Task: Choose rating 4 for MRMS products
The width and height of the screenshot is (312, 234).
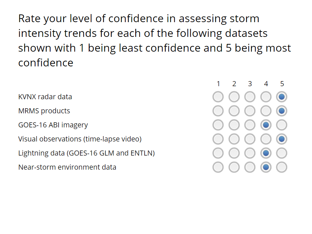Action: [x=266, y=111]
